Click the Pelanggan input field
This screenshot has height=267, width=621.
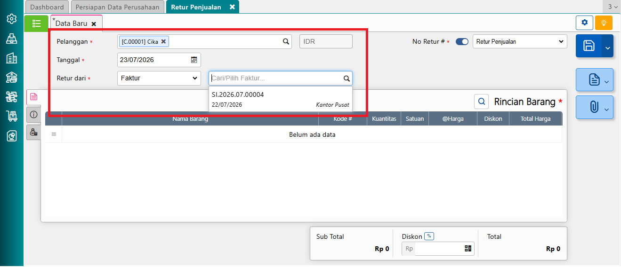point(204,41)
